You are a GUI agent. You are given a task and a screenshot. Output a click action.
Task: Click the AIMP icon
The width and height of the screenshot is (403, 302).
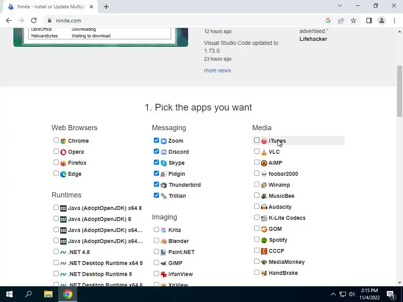264,163
